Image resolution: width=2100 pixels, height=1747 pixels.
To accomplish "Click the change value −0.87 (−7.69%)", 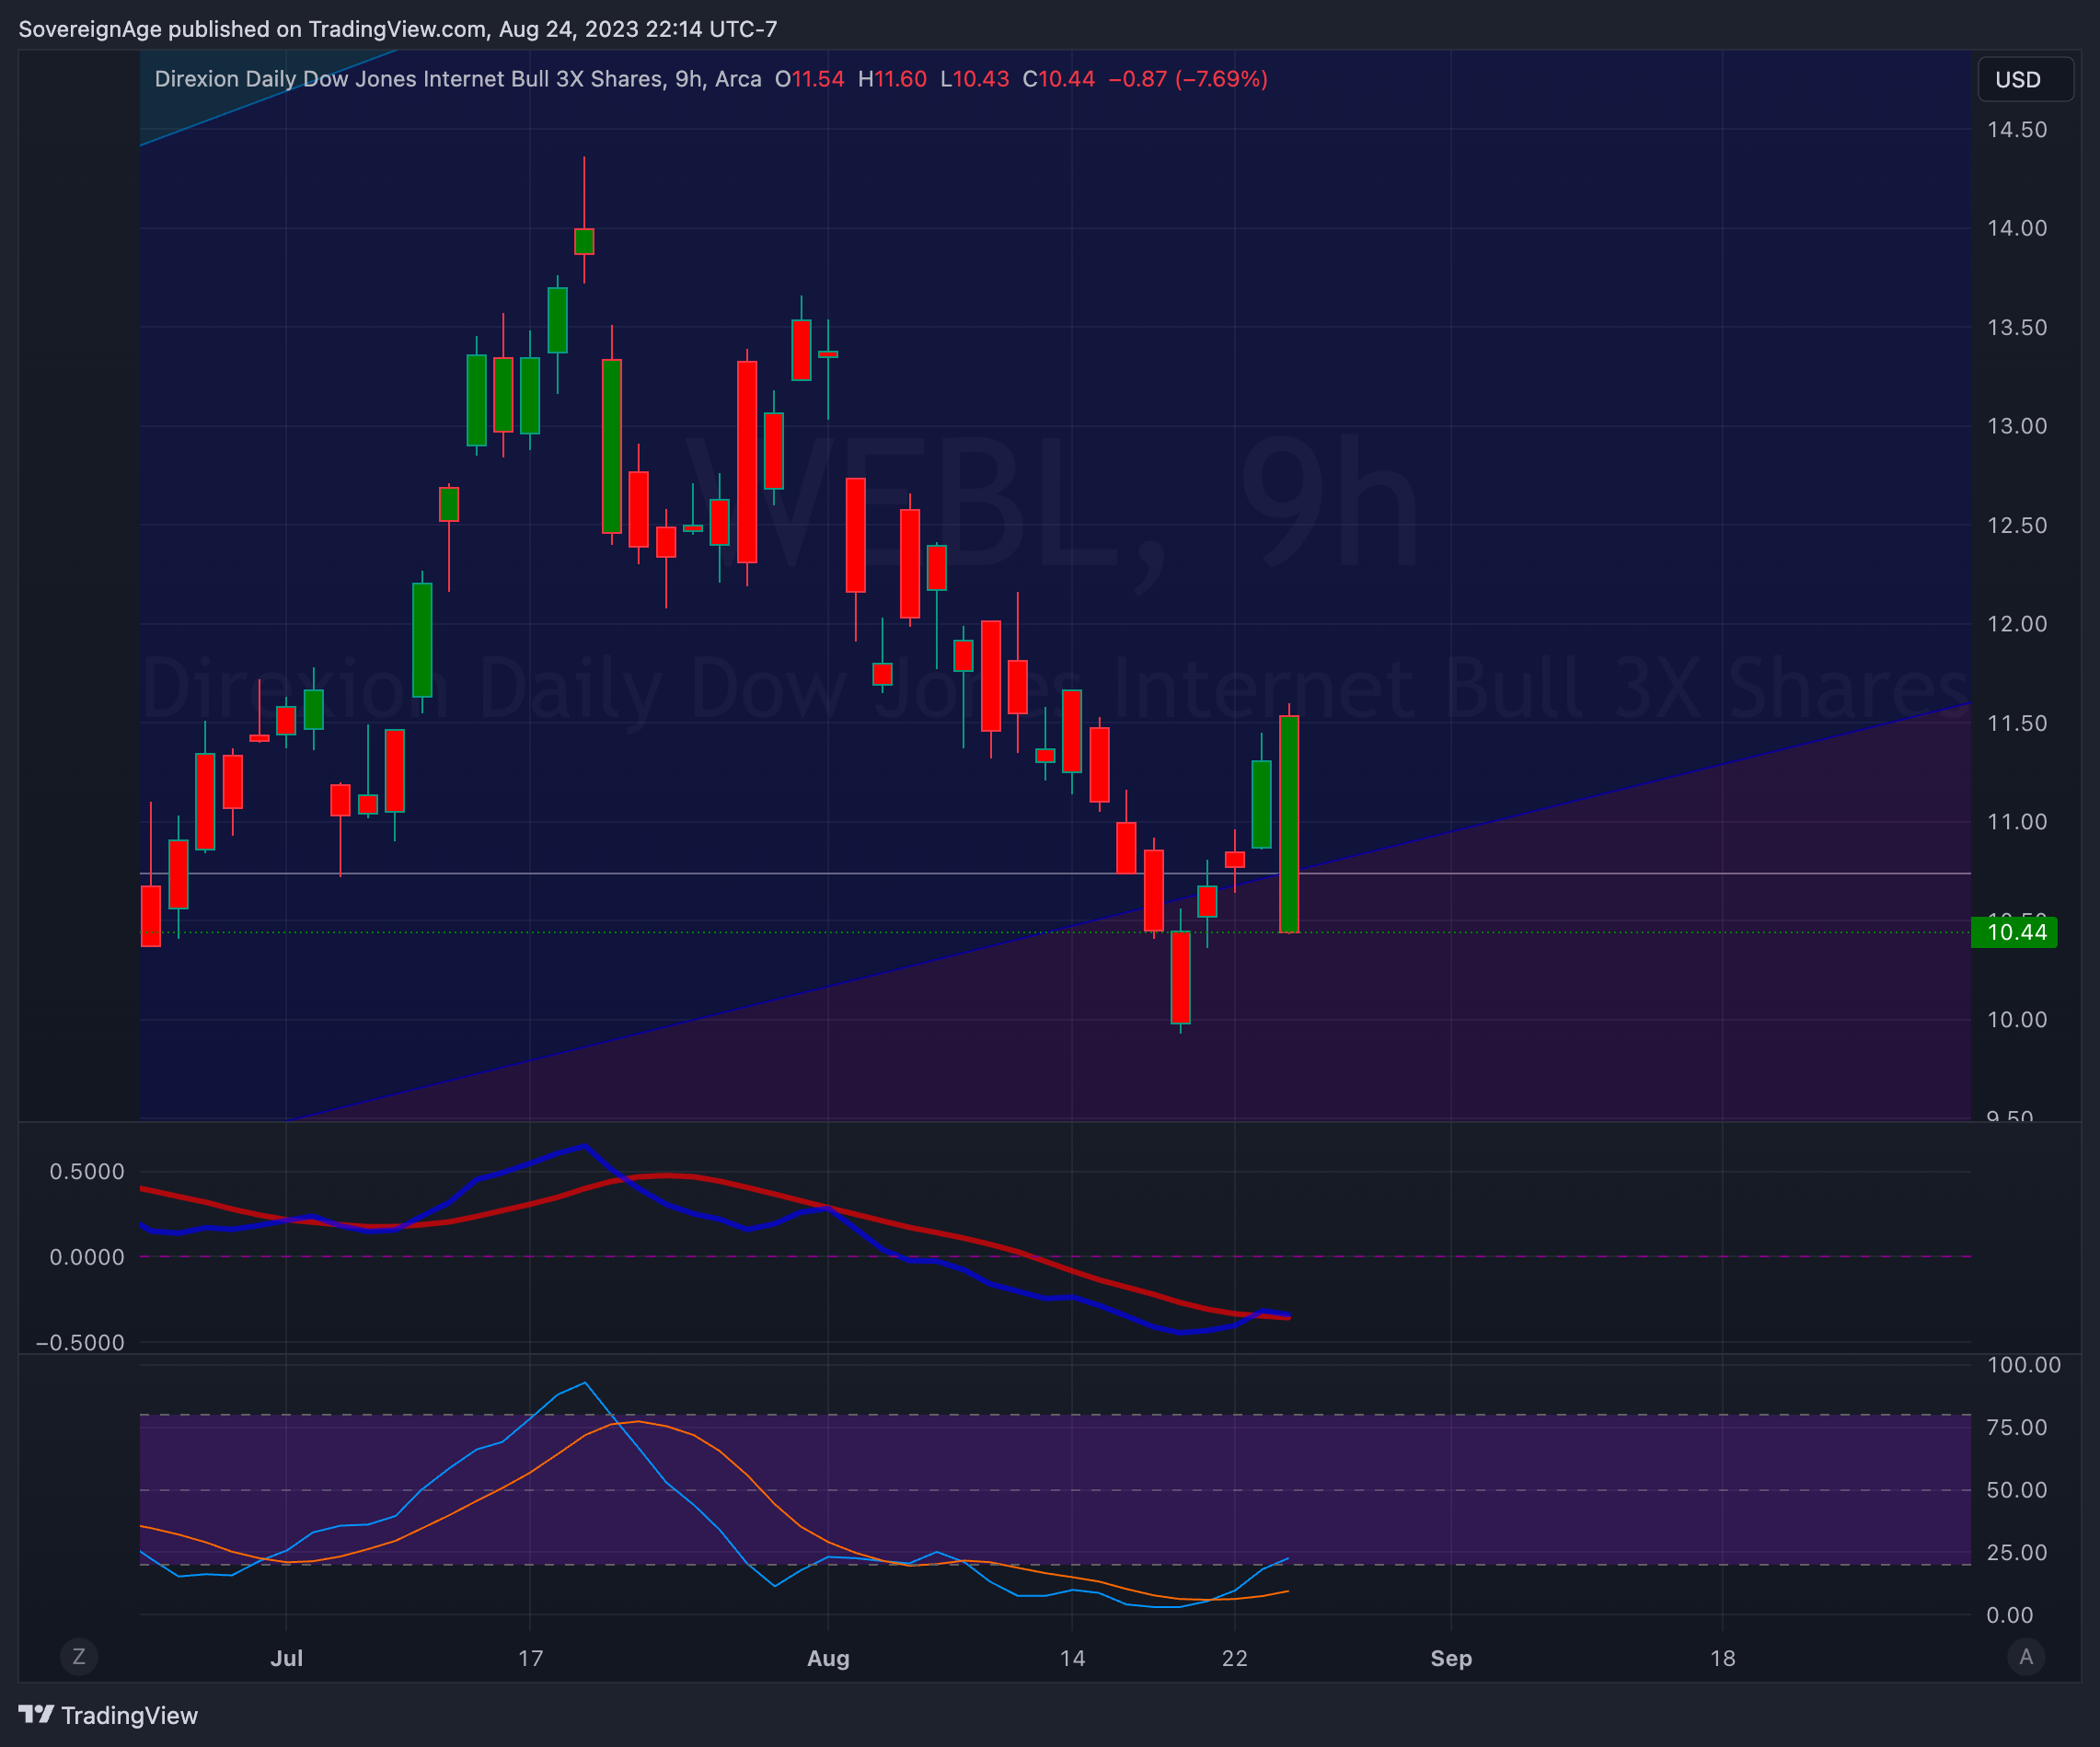I will 1188,79.
